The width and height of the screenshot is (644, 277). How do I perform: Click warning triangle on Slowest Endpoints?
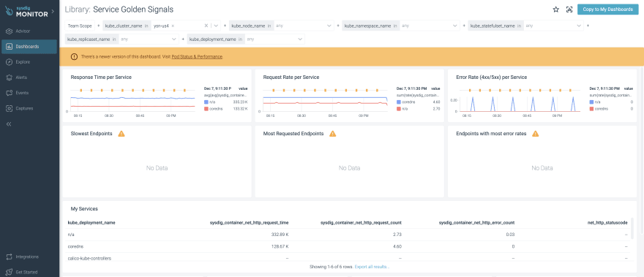pos(121,133)
